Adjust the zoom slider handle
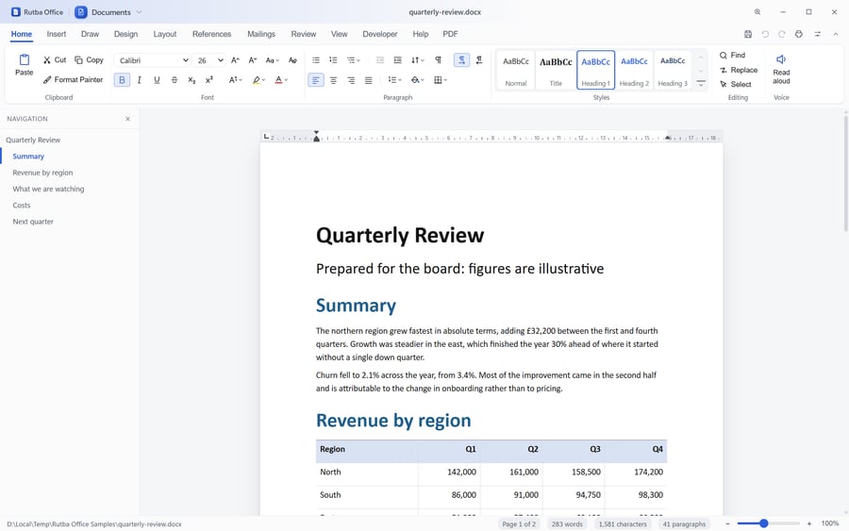The height and width of the screenshot is (531, 849). (763, 523)
